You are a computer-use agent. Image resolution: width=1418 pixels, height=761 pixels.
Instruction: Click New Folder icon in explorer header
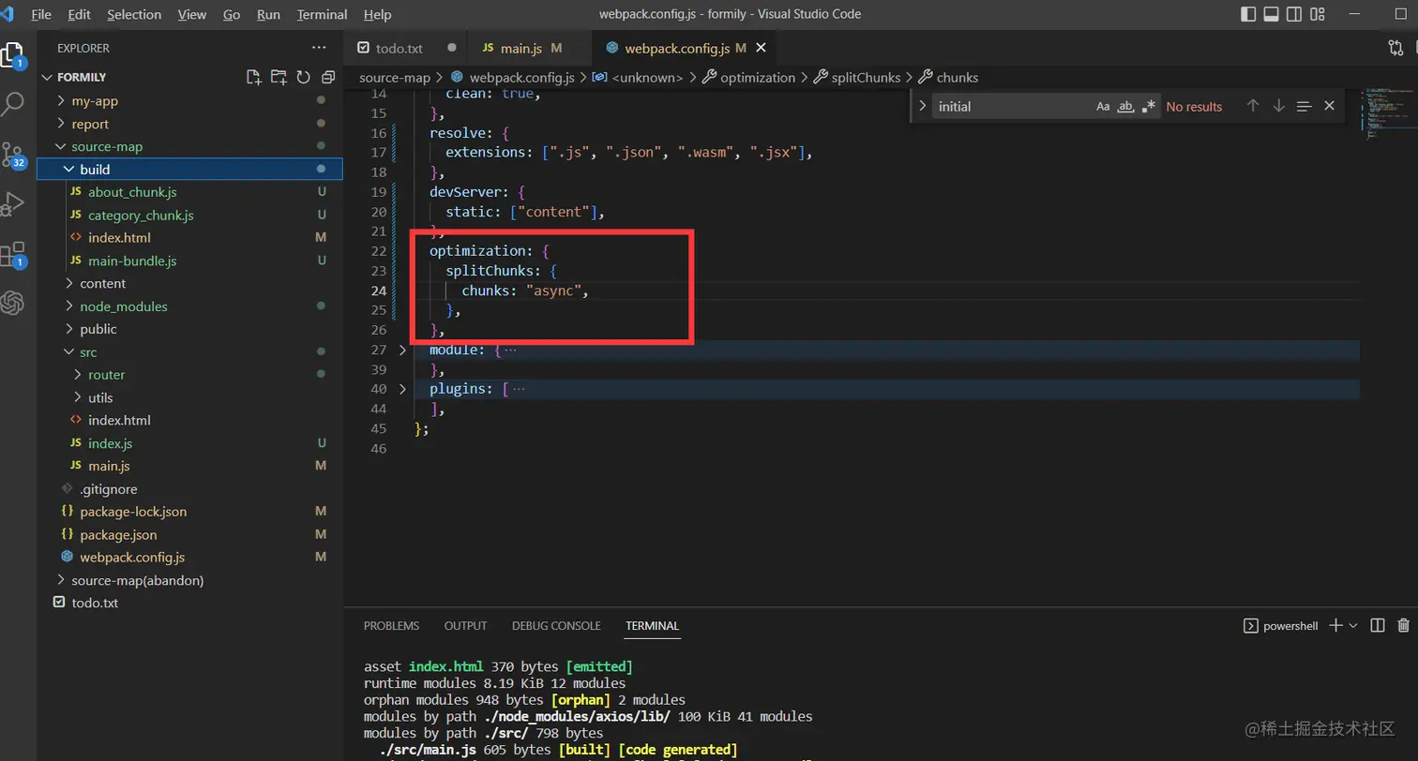(x=279, y=77)
